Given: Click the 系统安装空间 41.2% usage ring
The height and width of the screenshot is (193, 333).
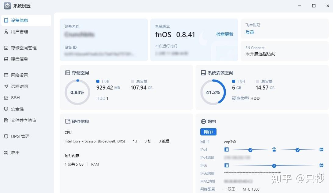Looking at the screenshot, I should (x=213, y=92).
